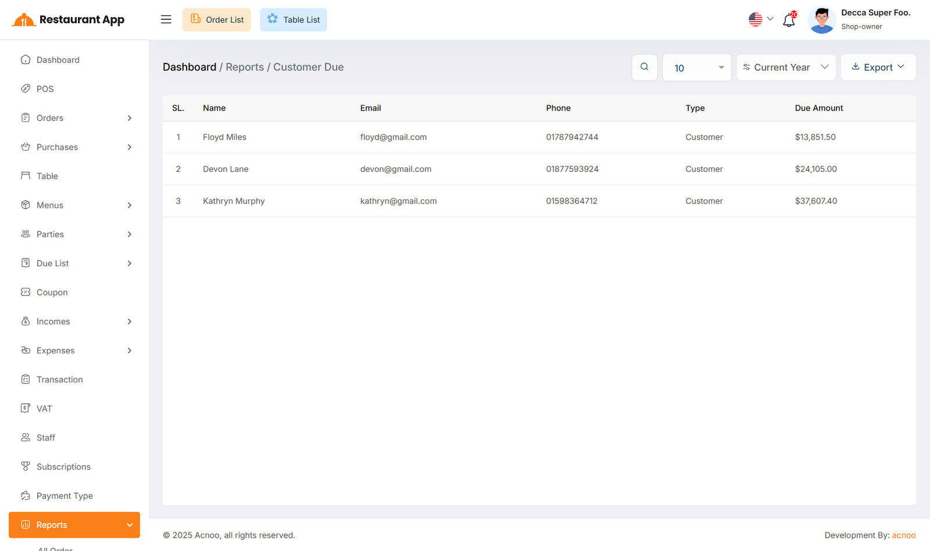Expand the Purchases submenu chevron
Viewport: 930px width, 551px height.
(x=130, y=147)
